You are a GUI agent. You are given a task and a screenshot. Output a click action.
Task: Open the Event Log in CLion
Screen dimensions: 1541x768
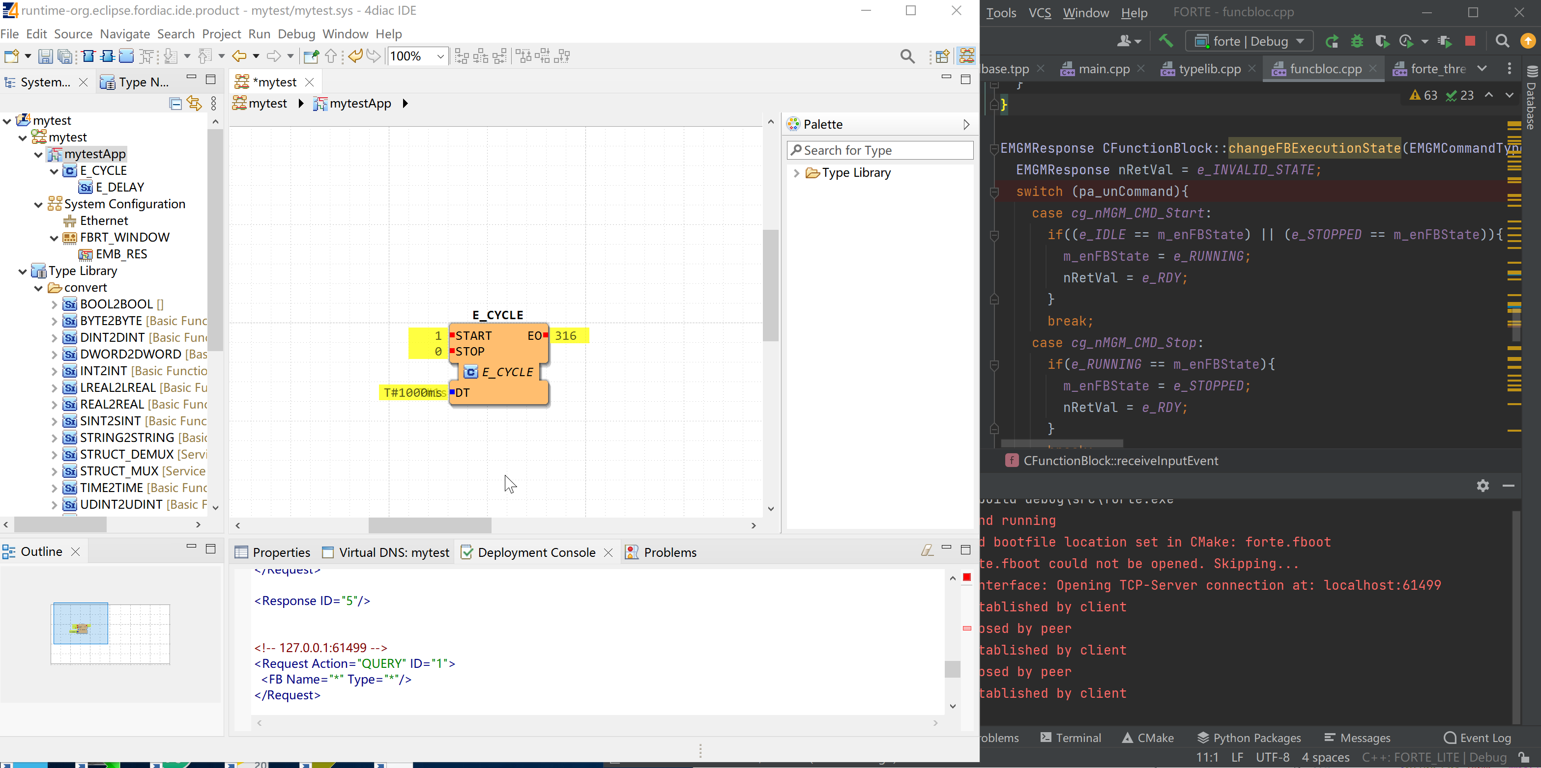pyautogui.click(x=1477, y=738)
